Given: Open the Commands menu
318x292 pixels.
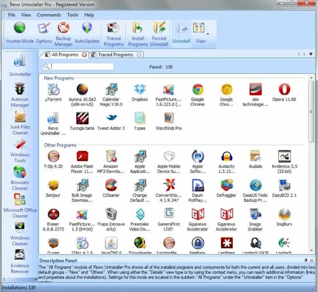Looking at the screenshot, I should 49,15.
